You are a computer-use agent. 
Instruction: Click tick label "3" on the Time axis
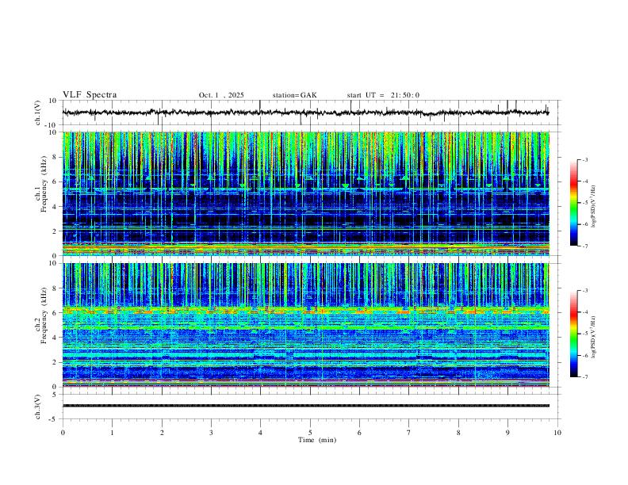pyautogui.click(x=211, y=433)
